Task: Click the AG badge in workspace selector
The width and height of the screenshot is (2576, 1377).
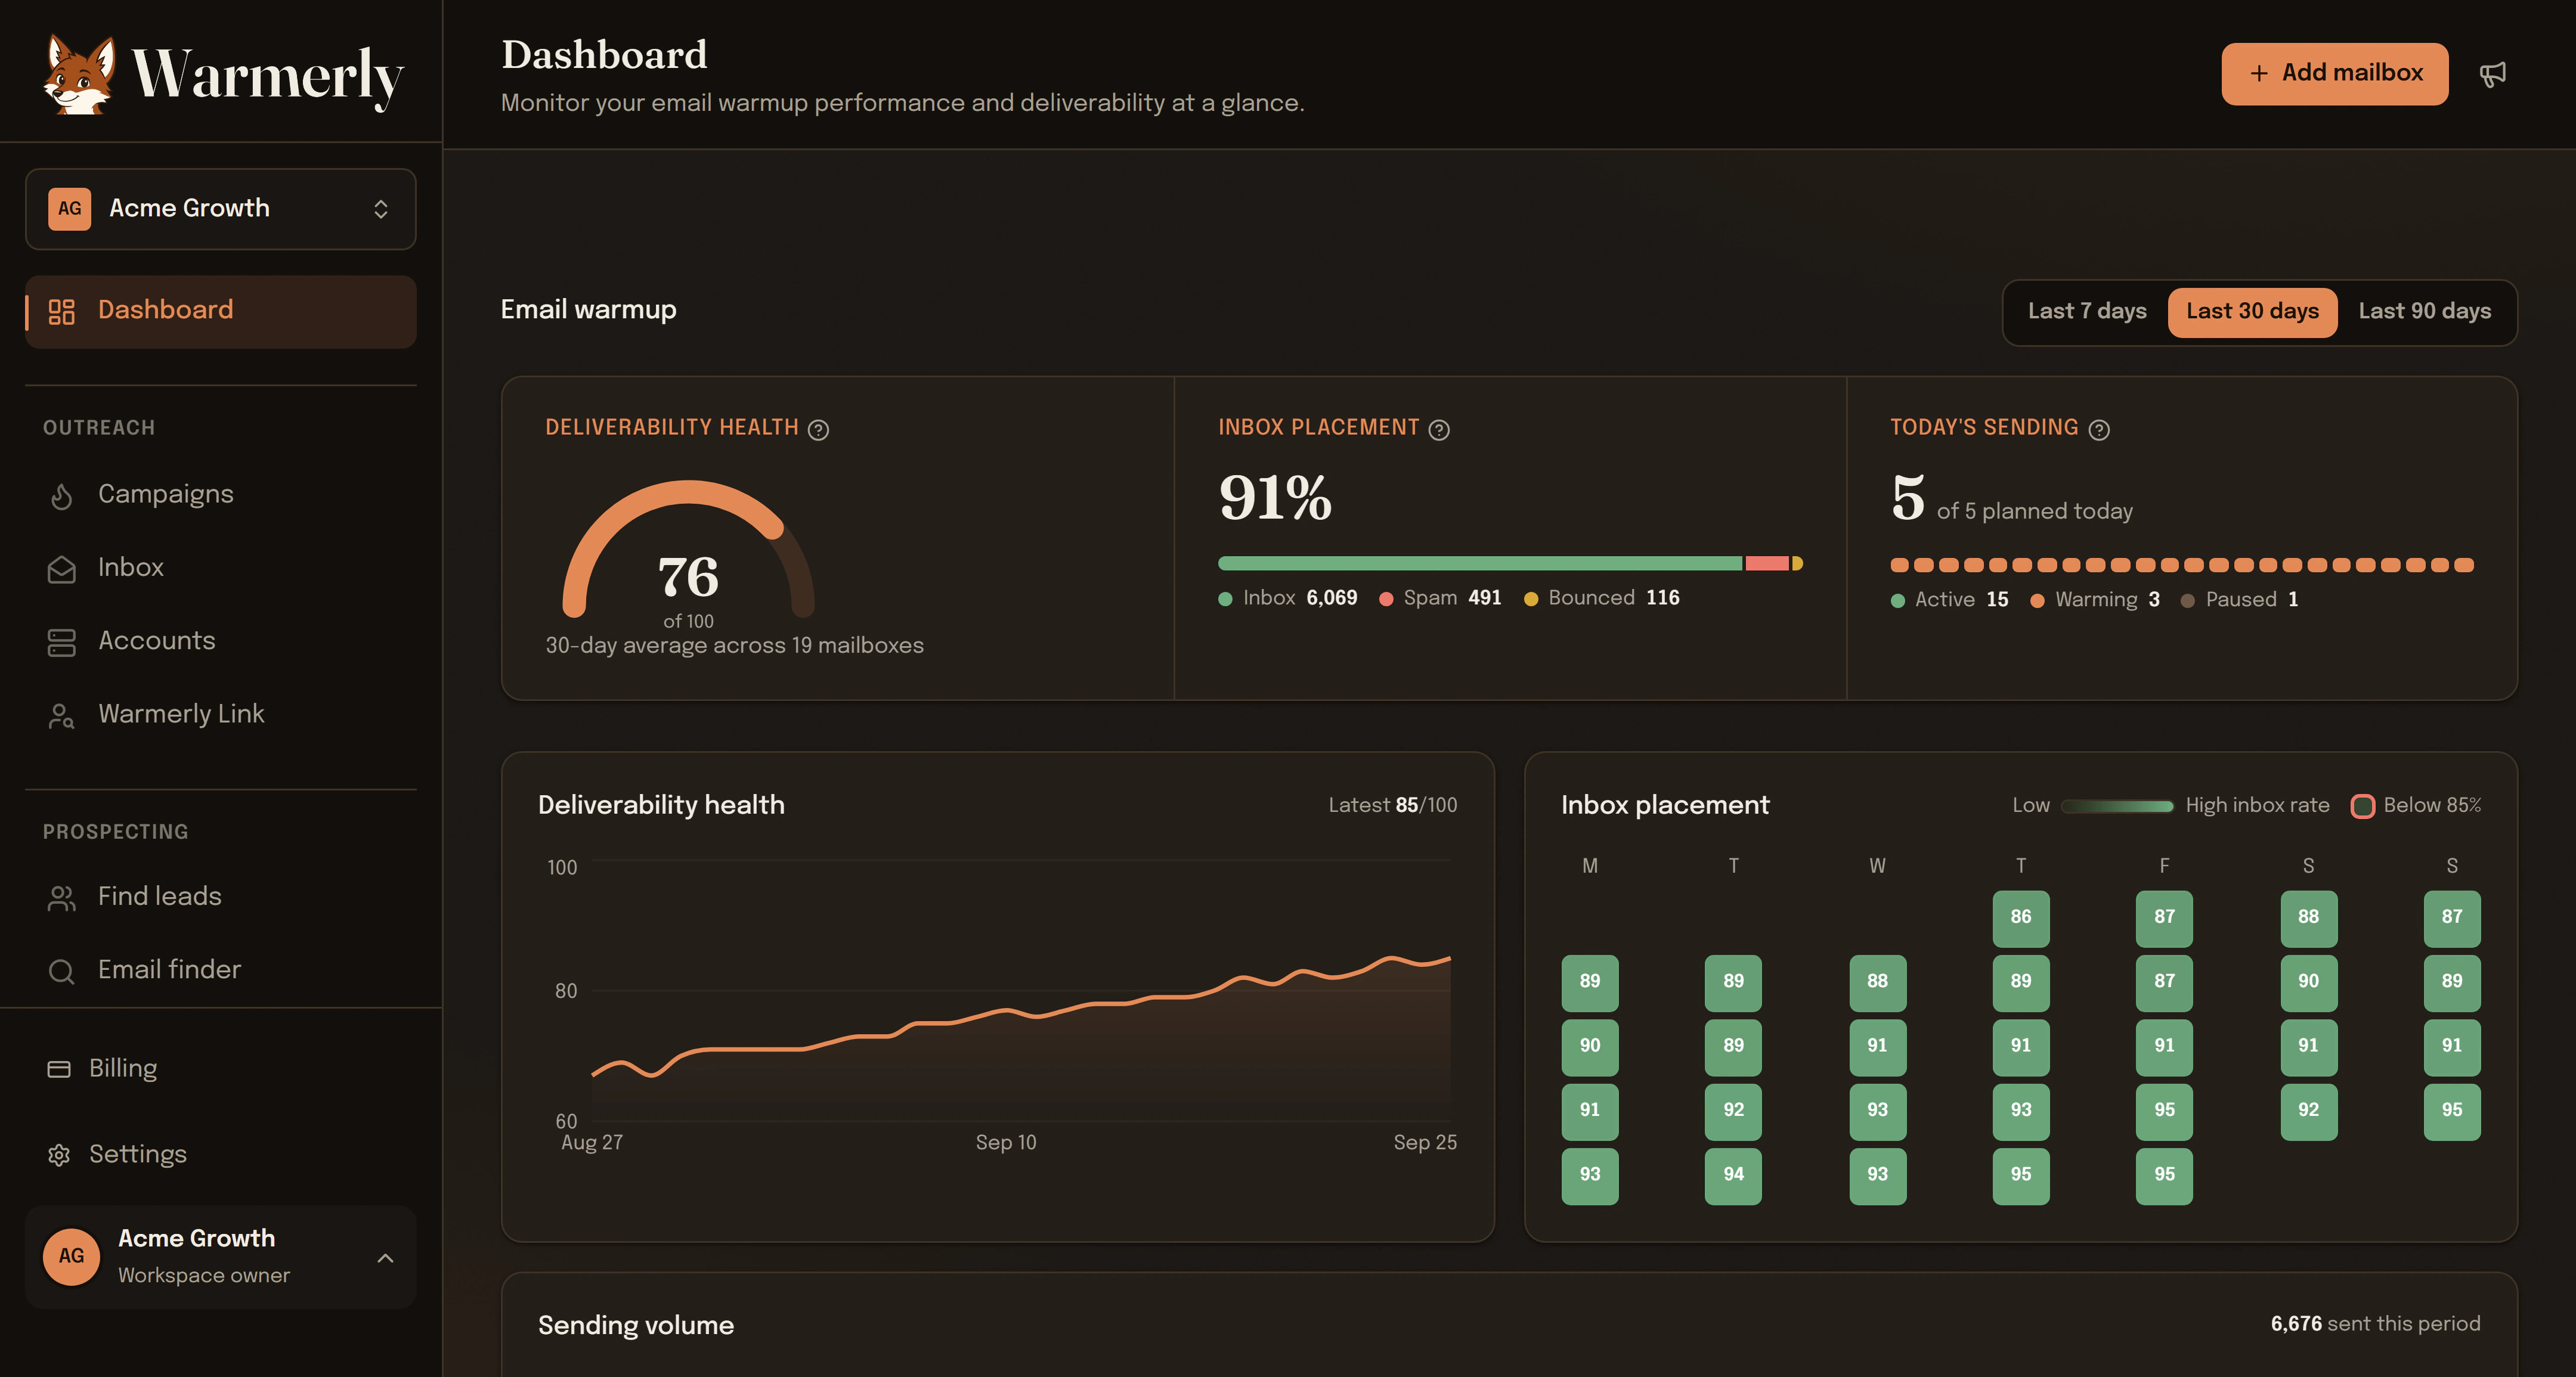Action: pos(69,209)
